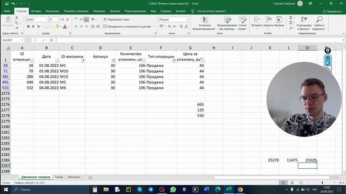Viewport: 346px width, 194px height.
Task: Open Windows Start menu
Action: (x=6, y=189)
